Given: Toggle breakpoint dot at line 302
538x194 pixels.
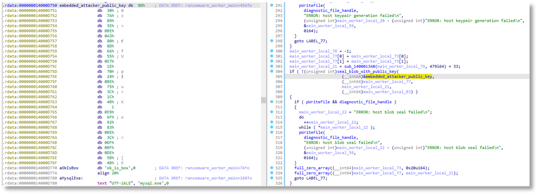Looking at the screenshot, I should point(272,61).
